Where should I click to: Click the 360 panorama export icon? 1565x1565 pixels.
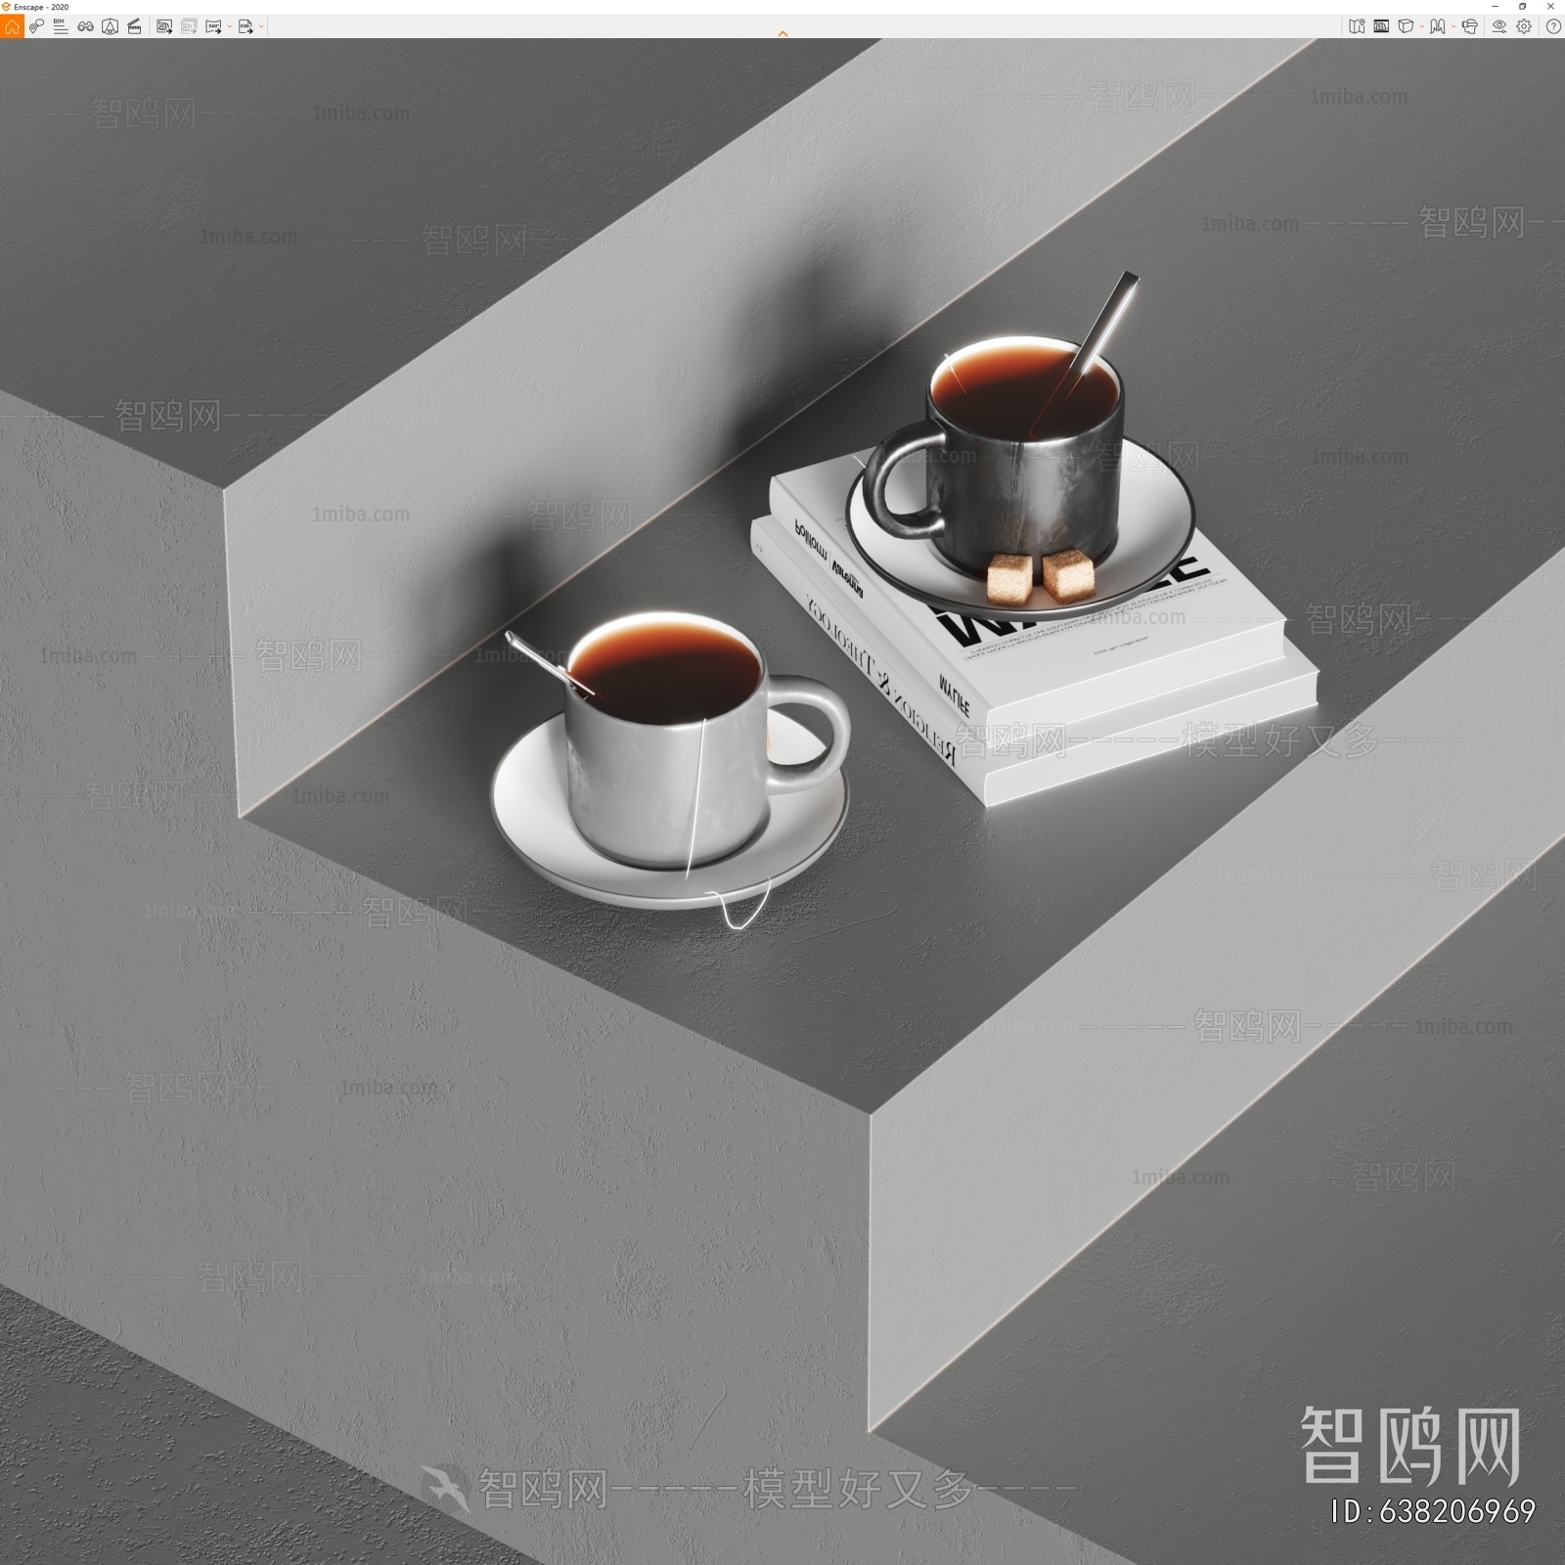pyautogui.click(x=213, y=26)
